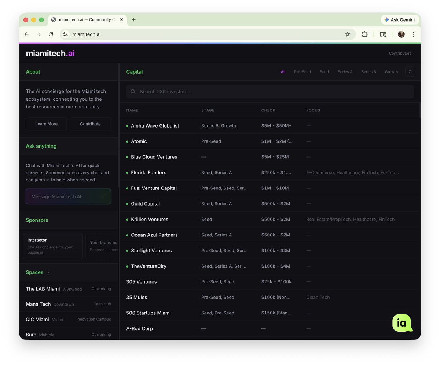This screenshot has height=365, width=440.
Task: Open CIC Miami space entry
Action: [68, 319]
